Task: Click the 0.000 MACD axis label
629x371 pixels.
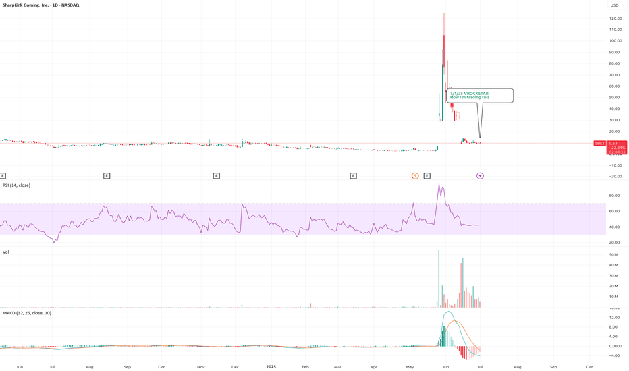Action: tap(614, 346)
